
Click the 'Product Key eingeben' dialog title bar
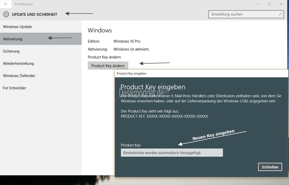pyautogui.click(x=202, y=73)
